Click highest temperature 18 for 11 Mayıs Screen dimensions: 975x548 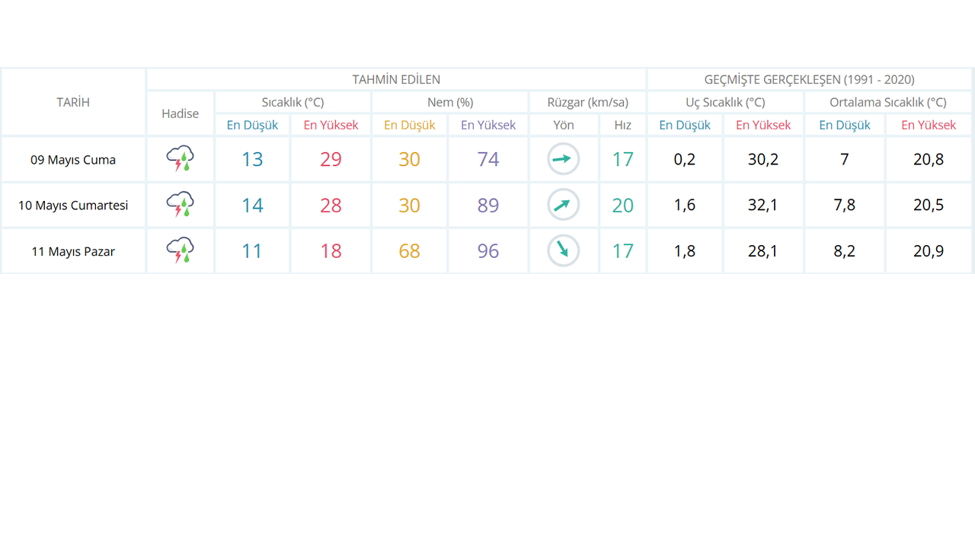click(331, 250)
